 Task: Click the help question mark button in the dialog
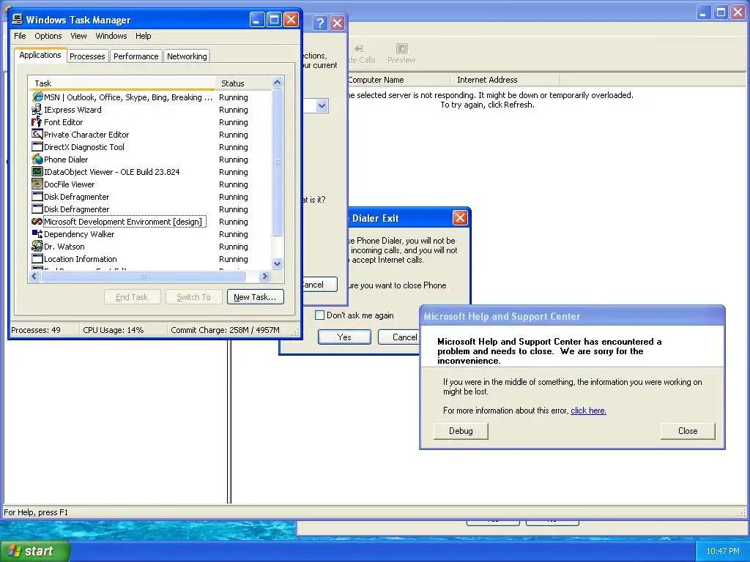(x=321, y=23)
